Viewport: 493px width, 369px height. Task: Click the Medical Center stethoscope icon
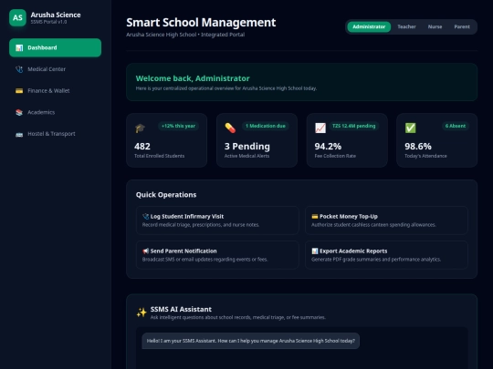[19, 69]
